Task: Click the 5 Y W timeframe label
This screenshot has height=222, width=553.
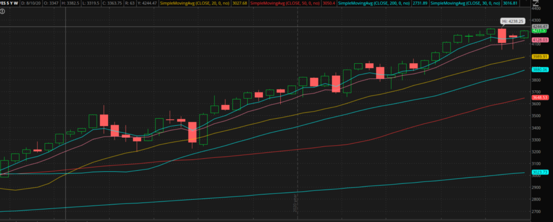Action: point(11,3)
